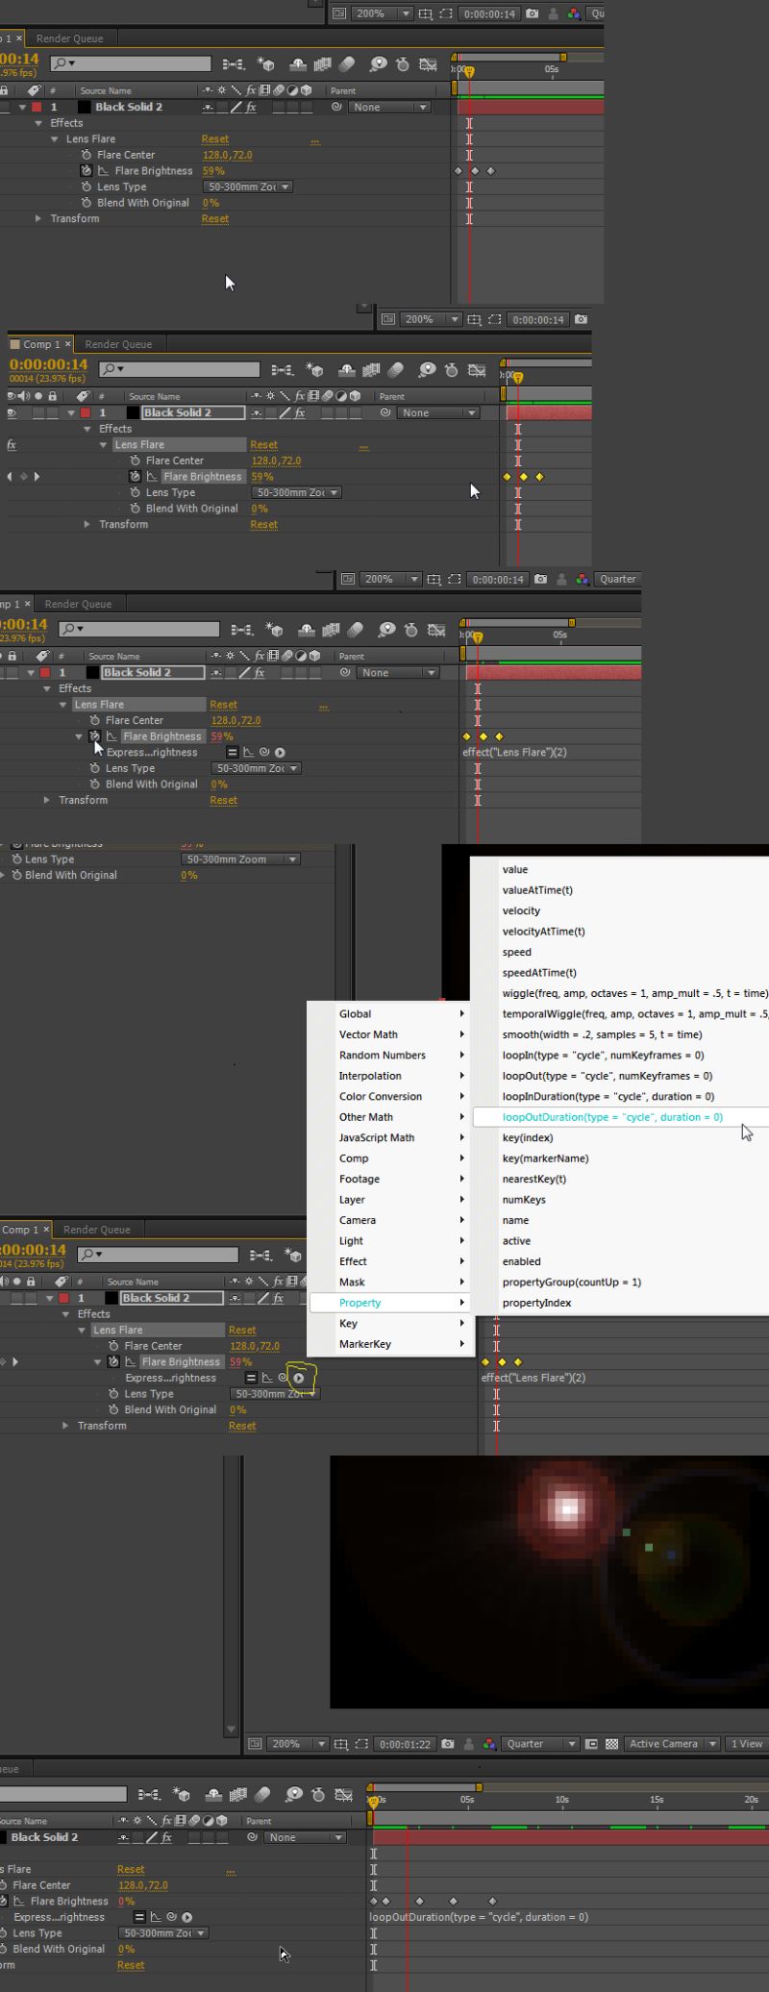The height and width of the screenshot is (1992, 769).
Task: Click Always Preview This View icon left of viewer 200%
Action: tap(254, 1744)
